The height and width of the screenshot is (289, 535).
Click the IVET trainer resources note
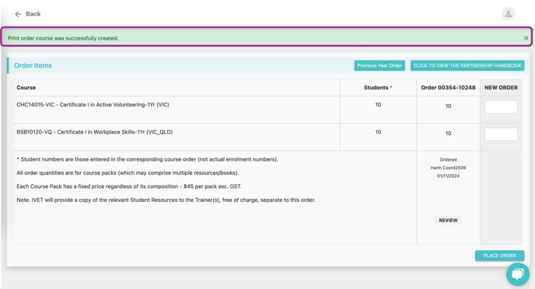[x=166, y=200]
